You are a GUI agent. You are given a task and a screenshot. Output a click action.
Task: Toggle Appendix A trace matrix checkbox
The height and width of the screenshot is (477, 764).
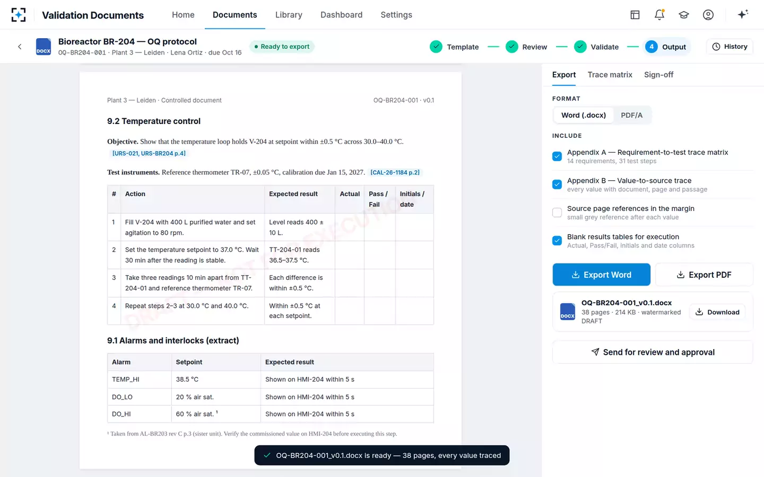click(557, 156)
